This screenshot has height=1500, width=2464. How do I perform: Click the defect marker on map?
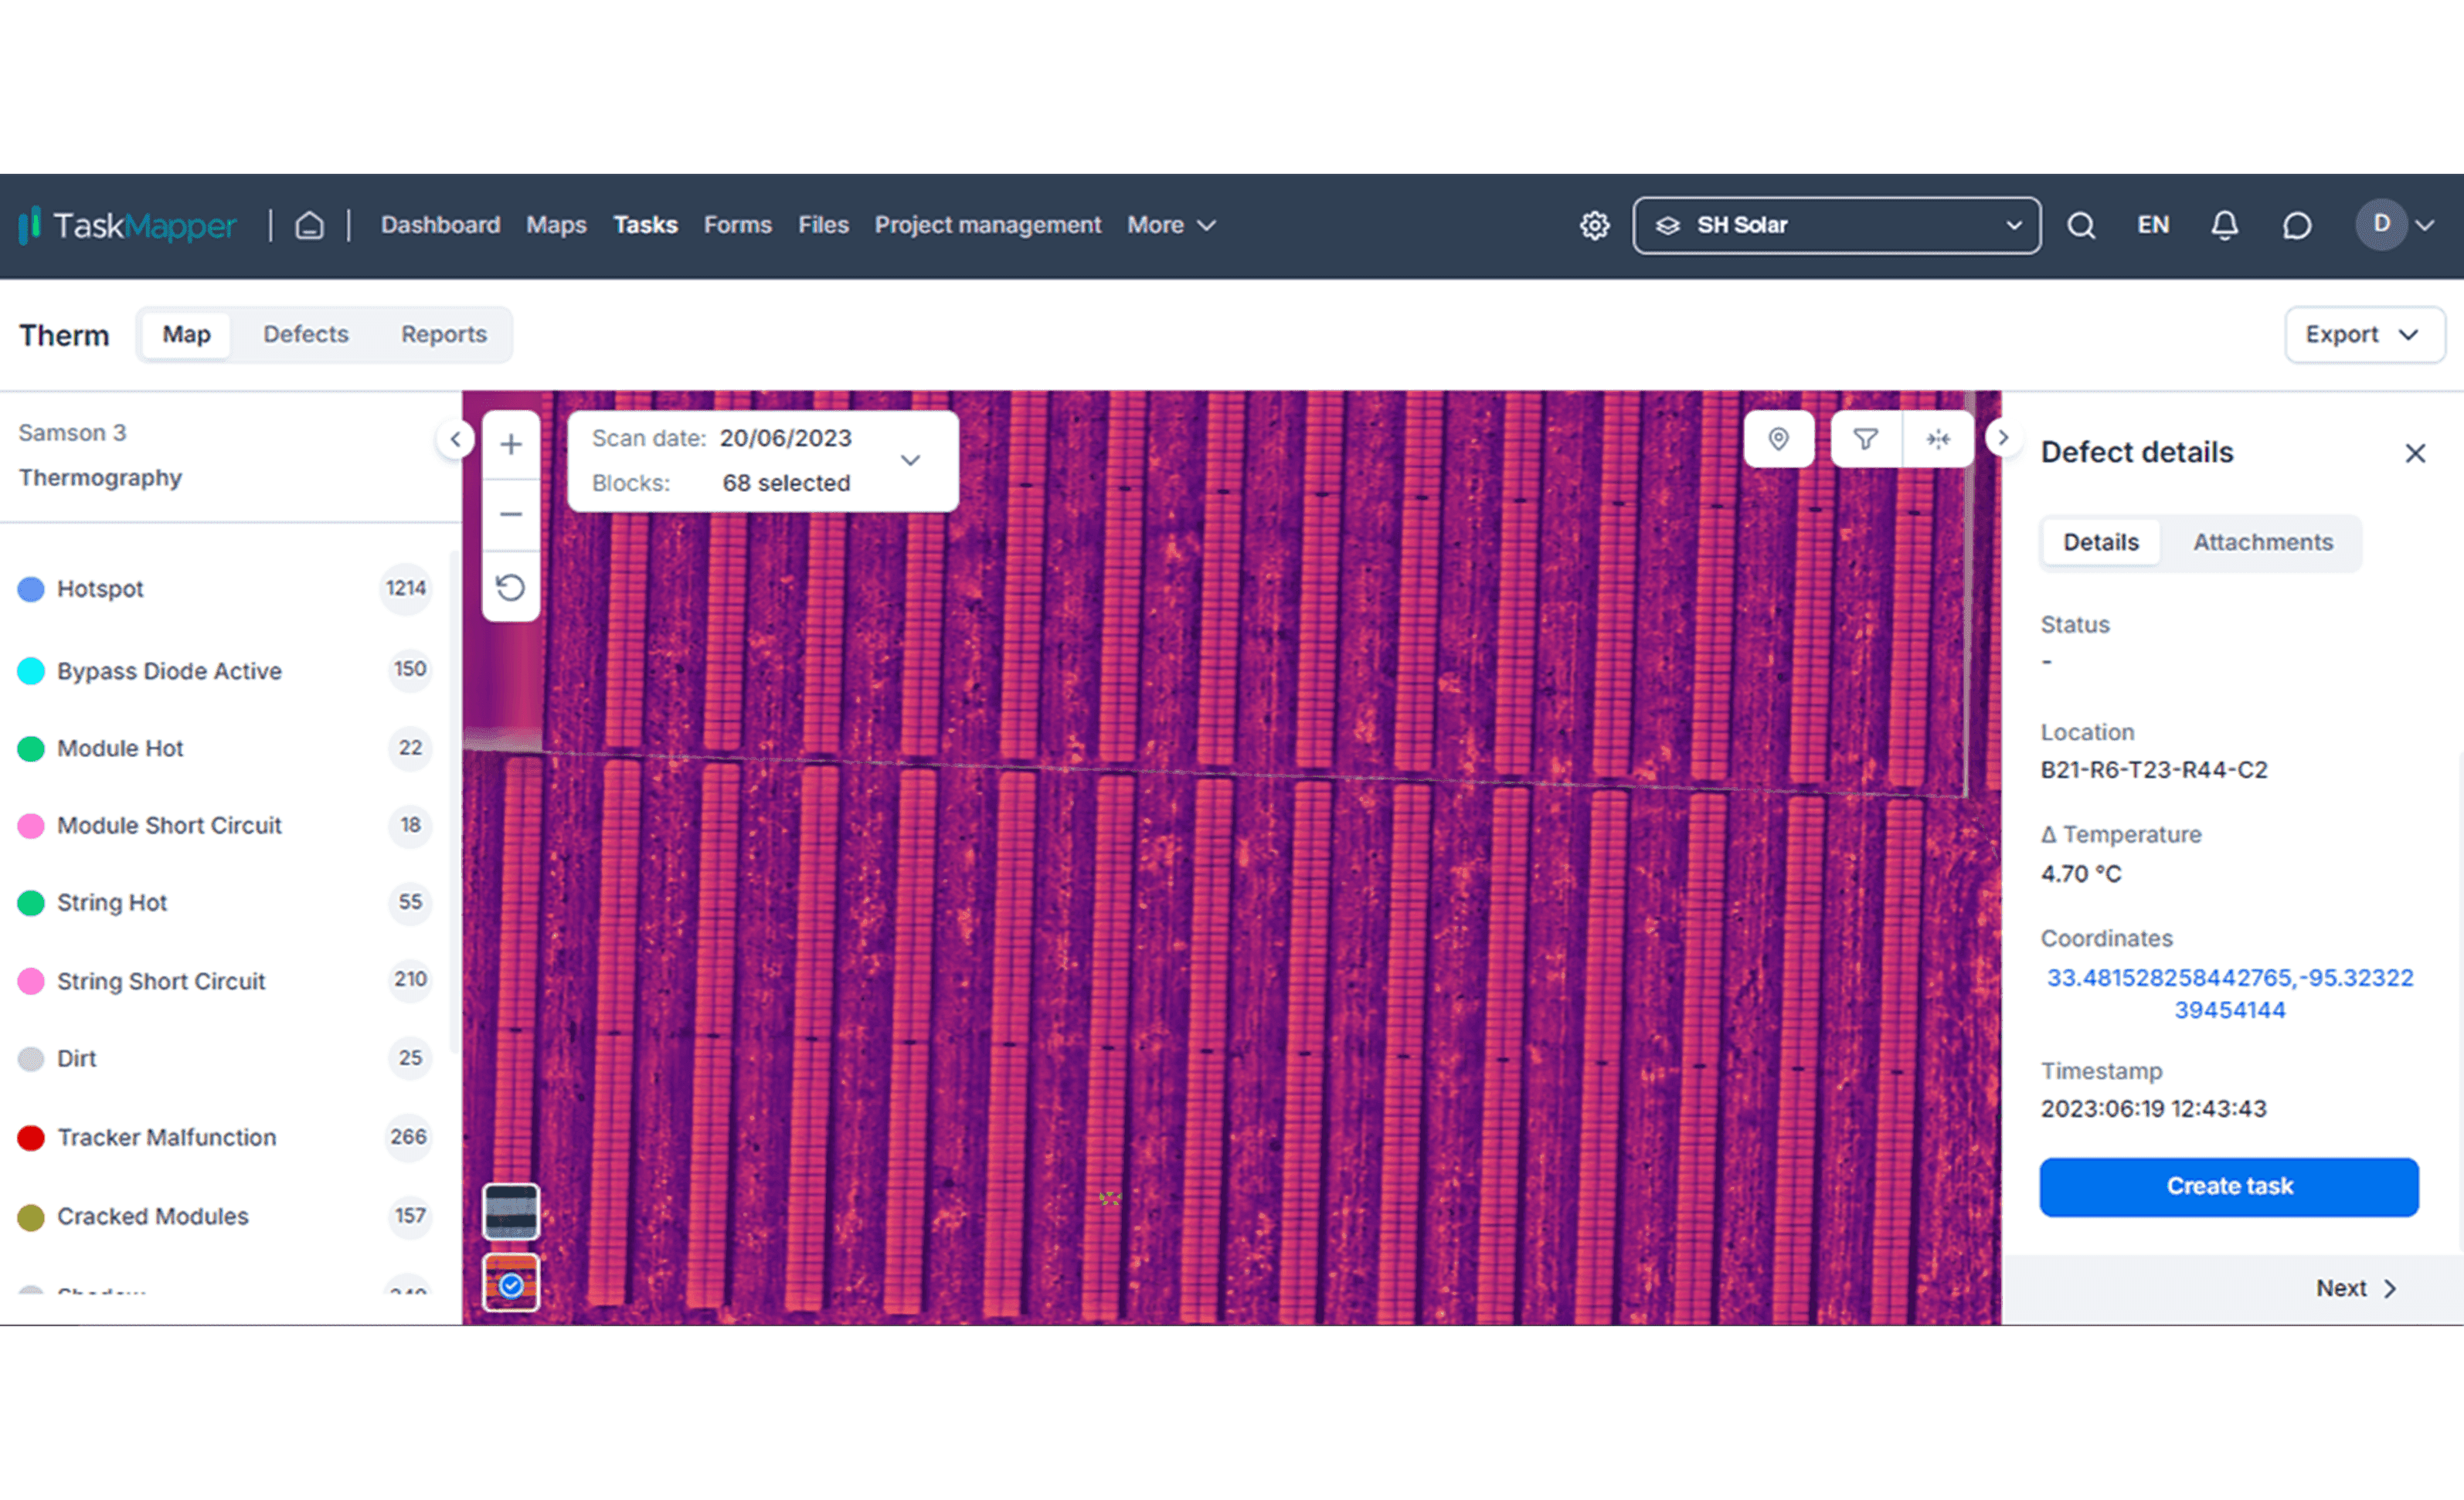1109,1198
